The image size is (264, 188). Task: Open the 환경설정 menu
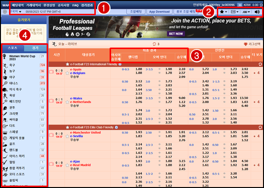point(49,5)
